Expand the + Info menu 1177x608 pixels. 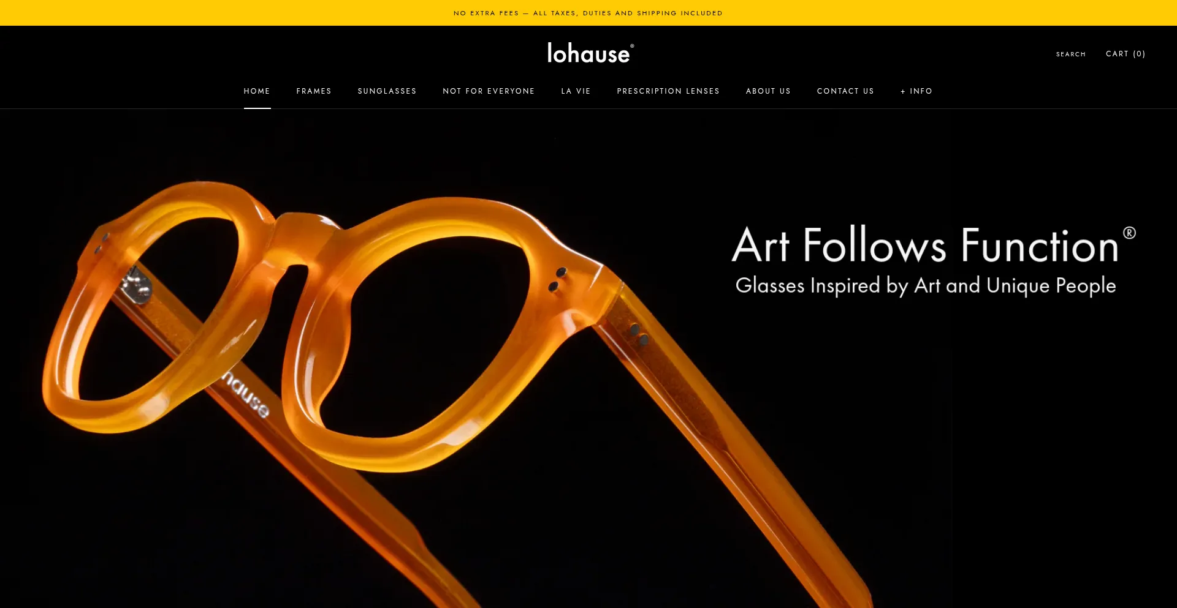coord(916,91)
